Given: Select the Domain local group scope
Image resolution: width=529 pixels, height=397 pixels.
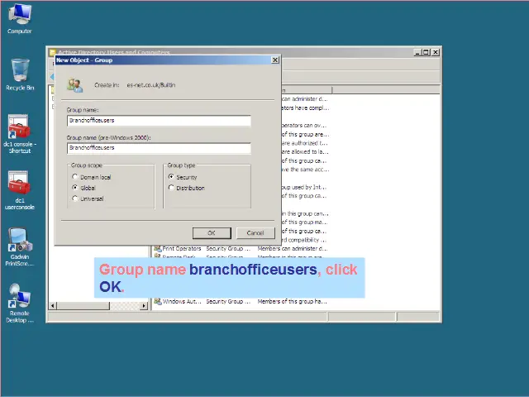Looking at the screenshot, I should click(75, 177).
